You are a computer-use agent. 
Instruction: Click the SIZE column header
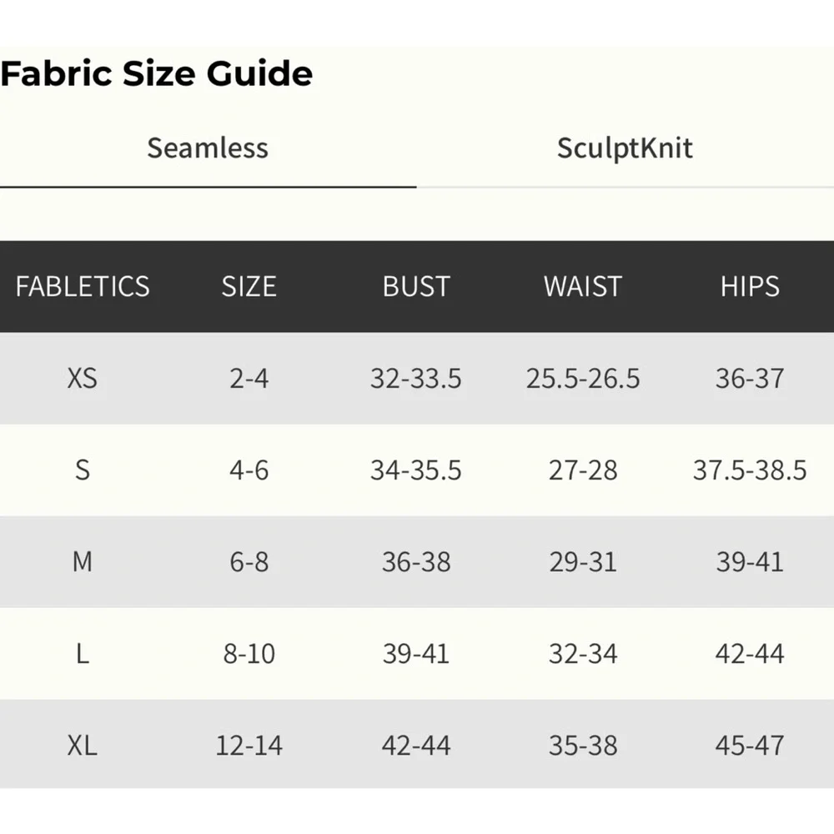click(x=248, y=287)
